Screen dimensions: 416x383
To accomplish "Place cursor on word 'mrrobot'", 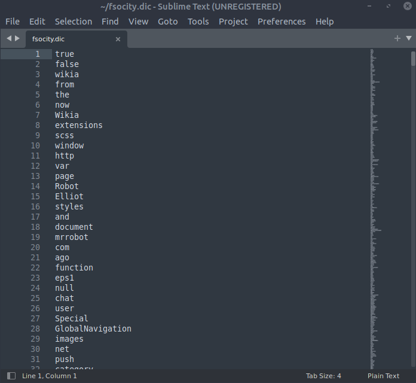I will tap(72, 237).
